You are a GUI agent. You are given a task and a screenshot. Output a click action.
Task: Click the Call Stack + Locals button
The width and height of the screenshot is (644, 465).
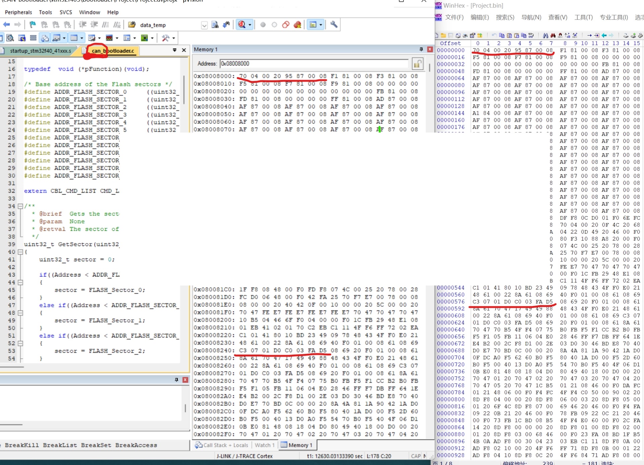coord(225,445)
